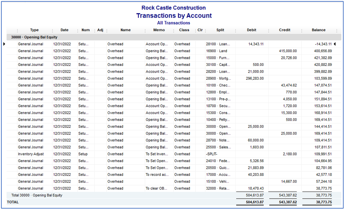Click the Split column header
The height and width of the screenshot is (210, 345).
tap(220, 30)
